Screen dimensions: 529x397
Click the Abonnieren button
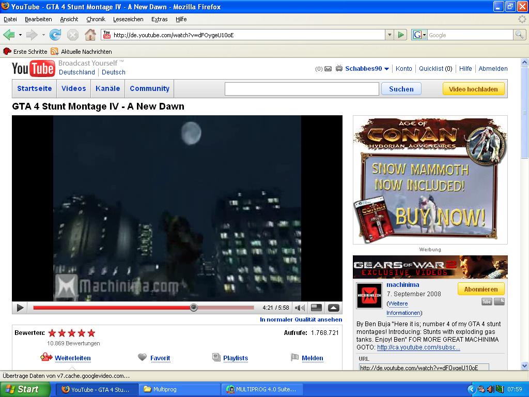click(481, 289)
